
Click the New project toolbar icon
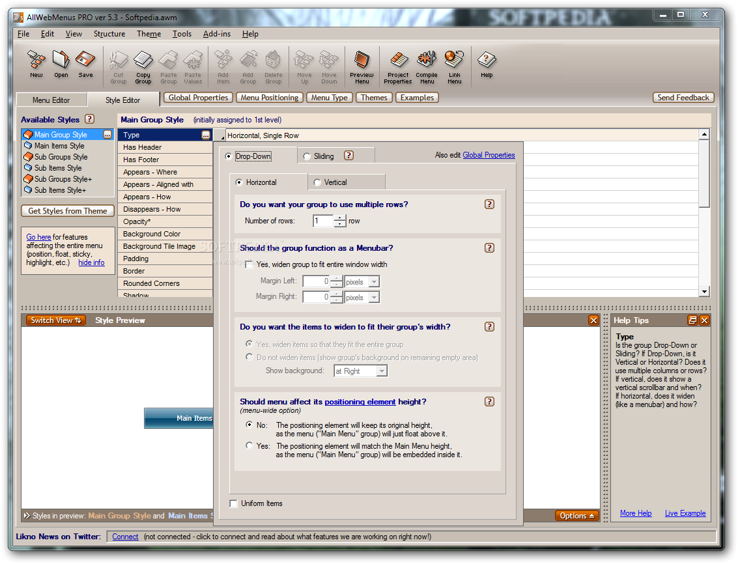(36, 64)
